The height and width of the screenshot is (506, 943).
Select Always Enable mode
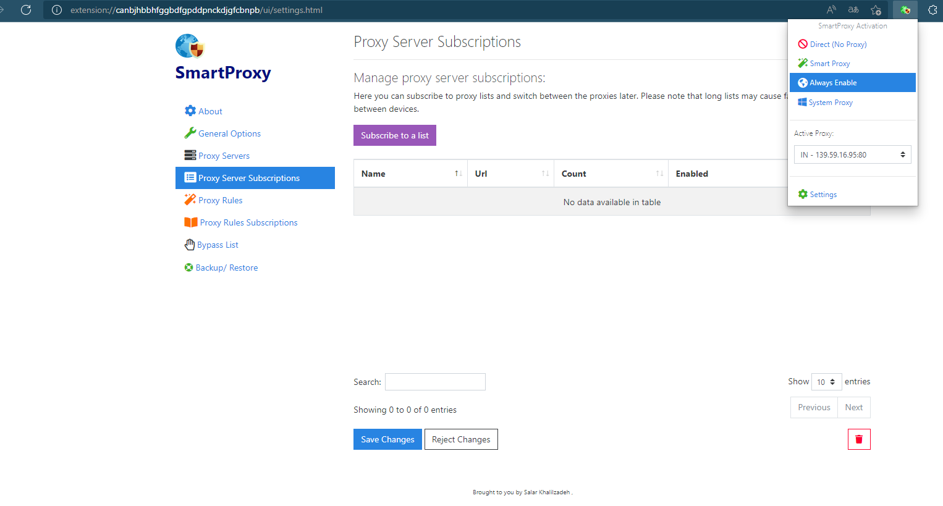[x=853, y=83]
